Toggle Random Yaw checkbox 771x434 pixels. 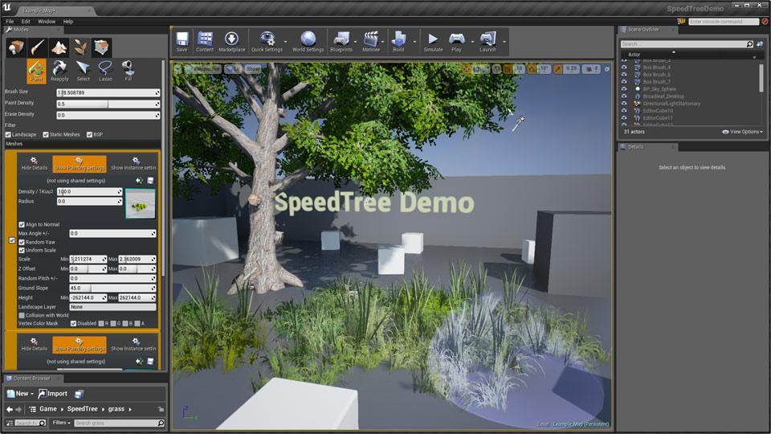coord(21,242)
